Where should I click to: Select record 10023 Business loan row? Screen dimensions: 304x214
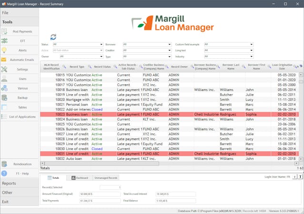pos(170,114)
